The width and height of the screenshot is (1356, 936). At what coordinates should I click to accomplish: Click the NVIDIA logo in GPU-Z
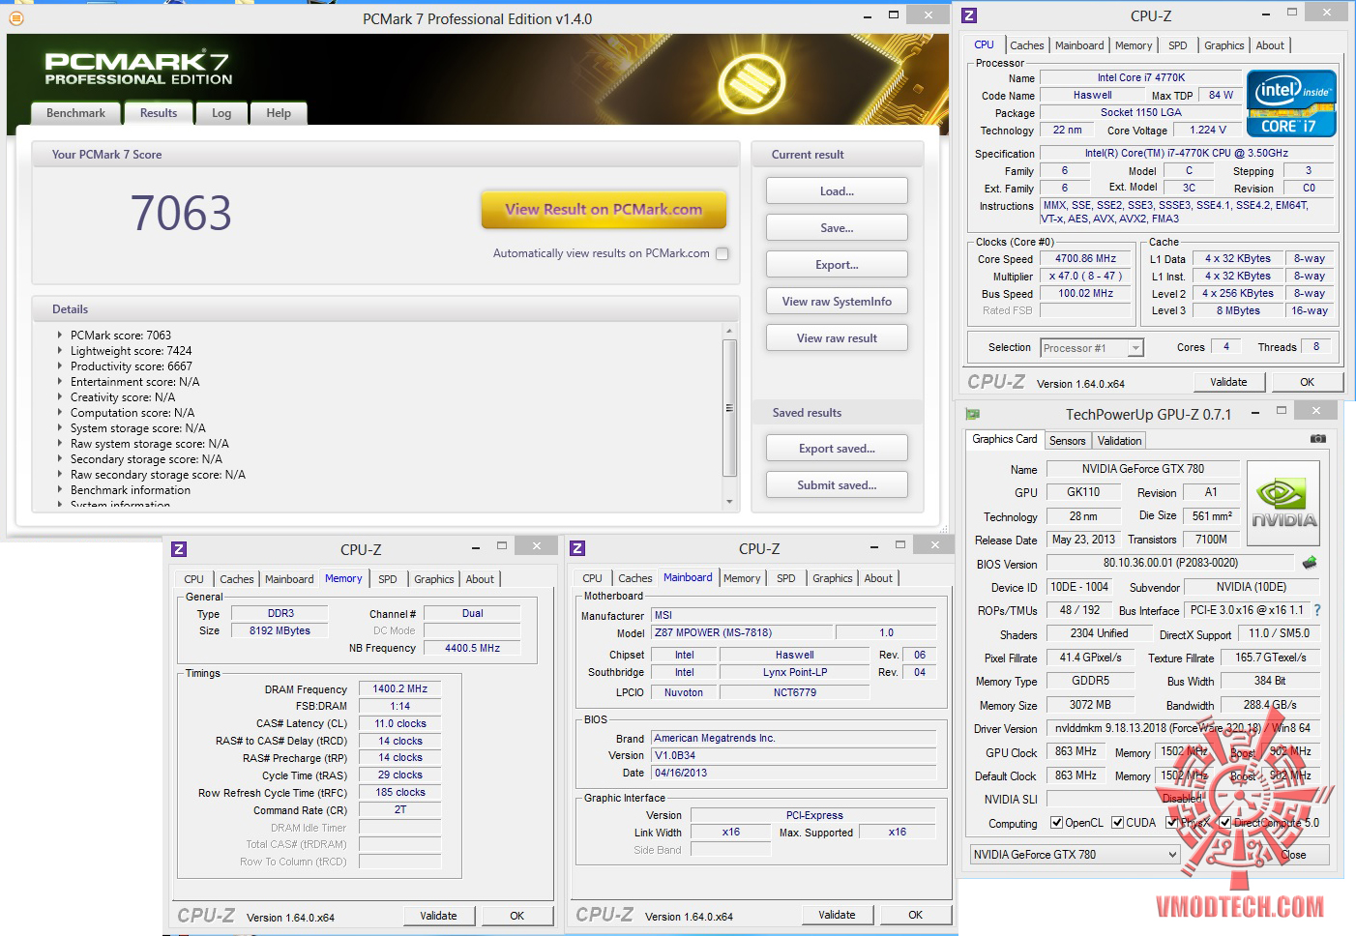click(1283, 504)
